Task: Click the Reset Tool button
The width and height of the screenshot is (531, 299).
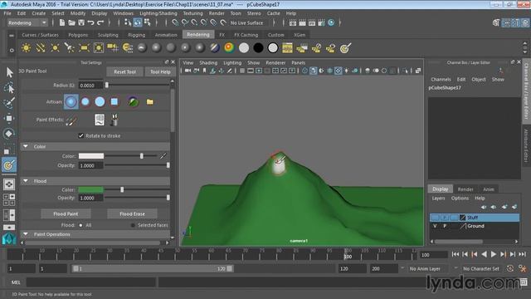Action: click(124, 72)
